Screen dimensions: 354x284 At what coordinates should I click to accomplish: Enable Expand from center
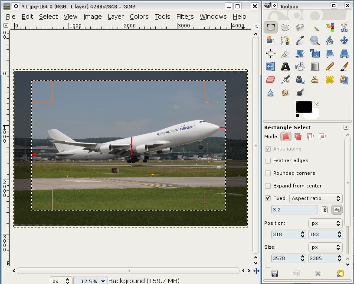pos(268,186)
